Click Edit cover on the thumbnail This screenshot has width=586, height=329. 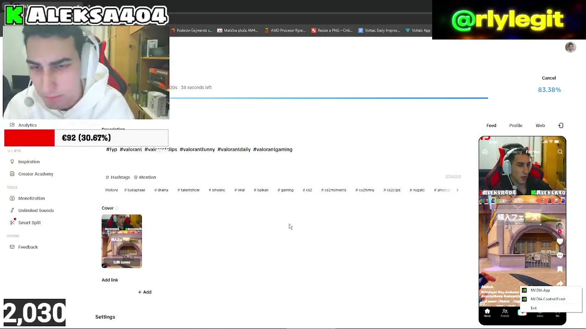tap(122, 262)
